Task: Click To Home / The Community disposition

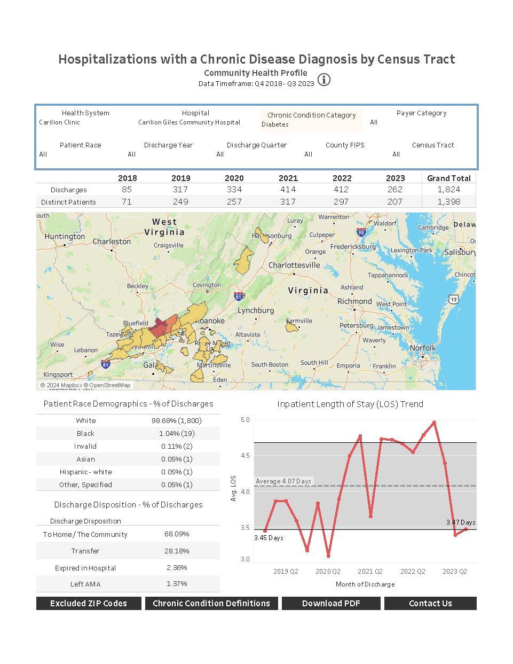Action: click(x=85, y=534)
